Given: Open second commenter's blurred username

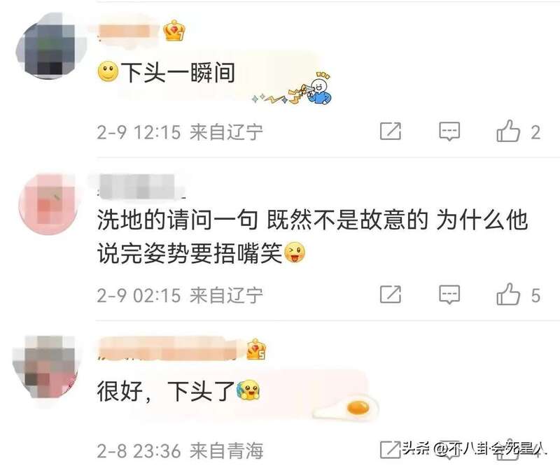Looking at the screenshot, I should tap(137, 186).
